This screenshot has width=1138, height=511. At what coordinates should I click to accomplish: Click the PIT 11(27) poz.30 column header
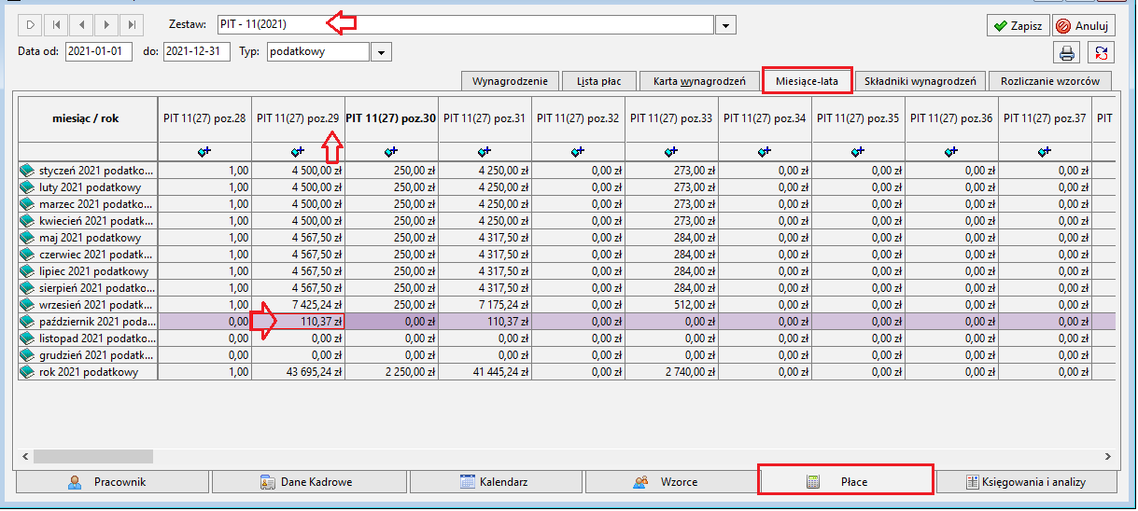(x=392, y=118)
